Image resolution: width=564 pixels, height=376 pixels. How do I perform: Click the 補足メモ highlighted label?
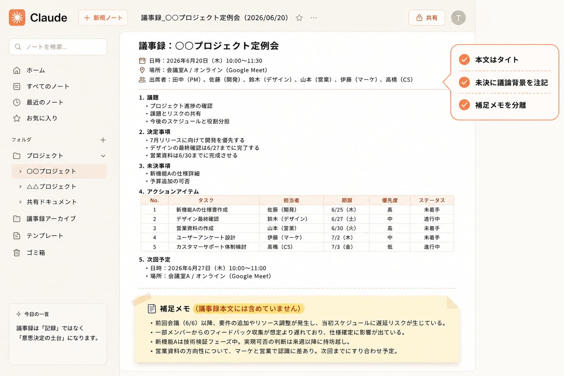tap(249, 308)
